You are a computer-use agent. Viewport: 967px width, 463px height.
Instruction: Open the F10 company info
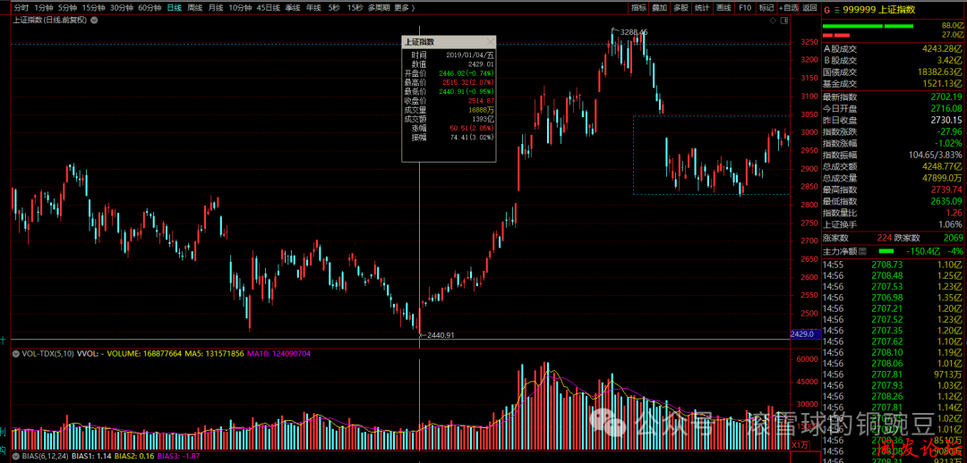[745, 7]
